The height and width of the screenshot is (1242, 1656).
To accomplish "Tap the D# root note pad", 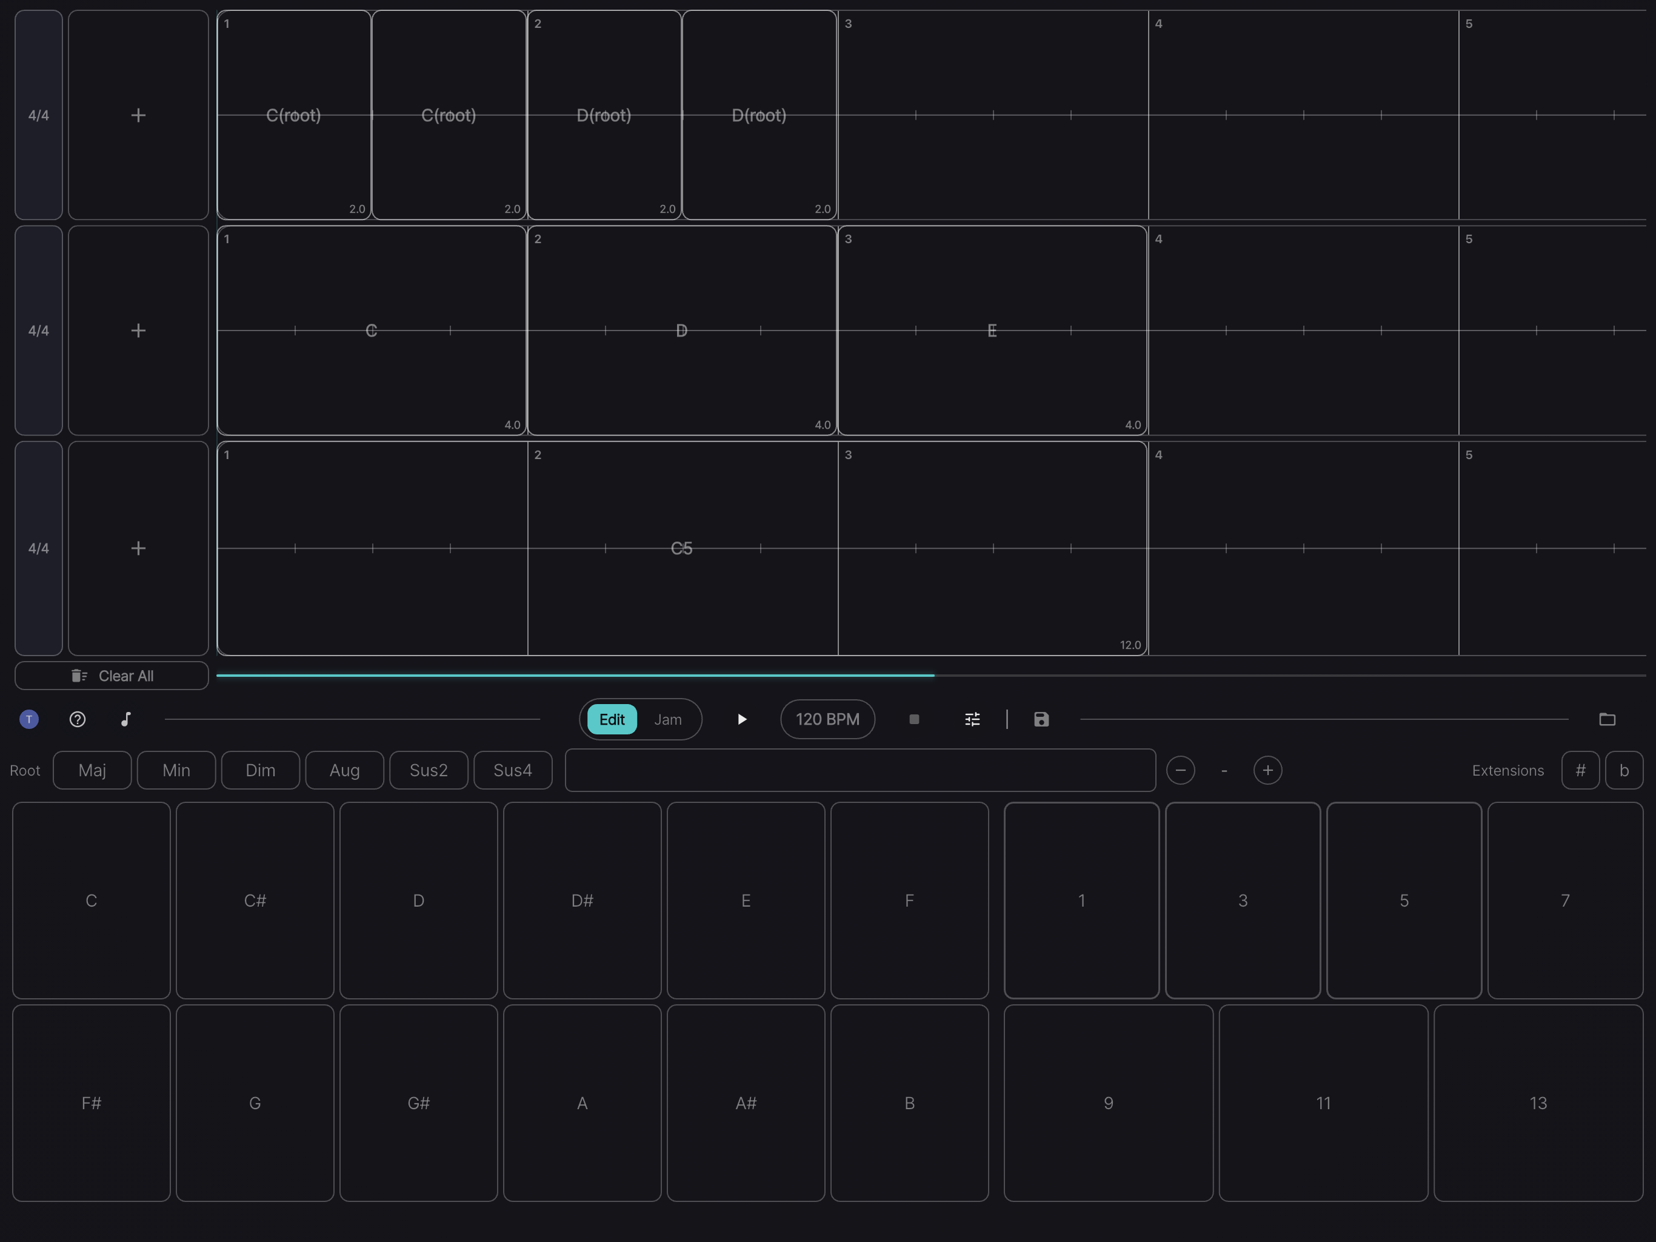I will (583, 901).
